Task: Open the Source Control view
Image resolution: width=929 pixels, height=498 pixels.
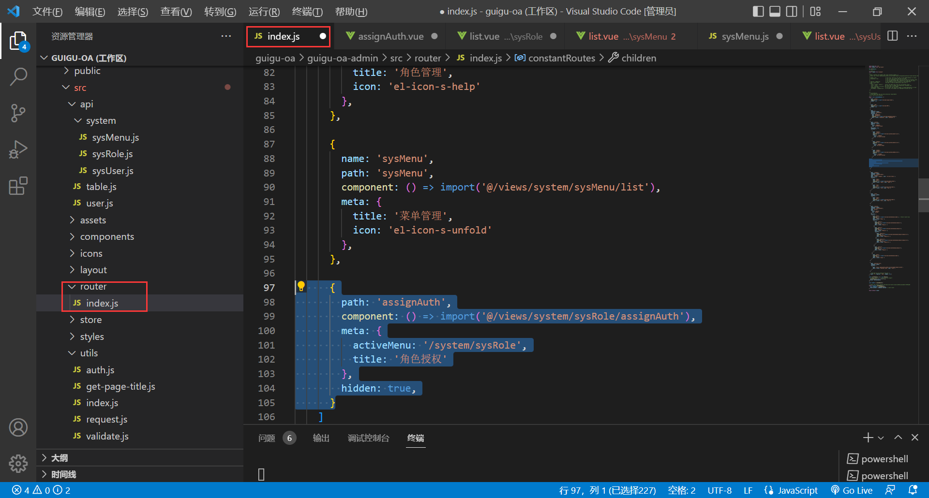Action: pyautogui.click(x=18, y=113)
